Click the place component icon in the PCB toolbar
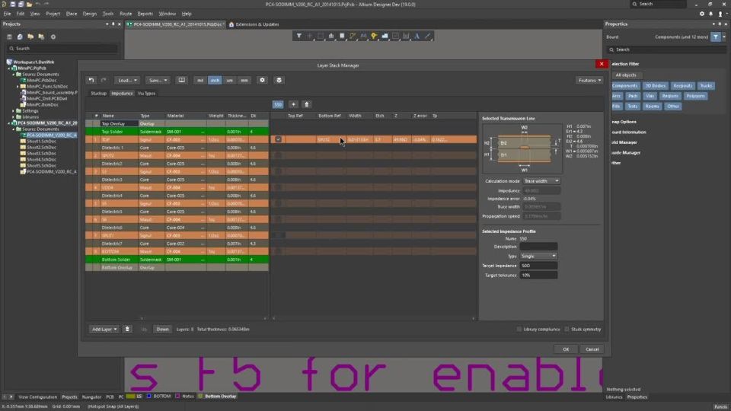This screenshot has width=731, height=411. click(x=342, y=36)
